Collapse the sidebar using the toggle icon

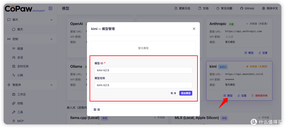50,8
